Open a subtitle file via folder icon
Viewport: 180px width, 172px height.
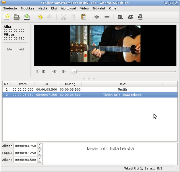(x=17, y=17)
